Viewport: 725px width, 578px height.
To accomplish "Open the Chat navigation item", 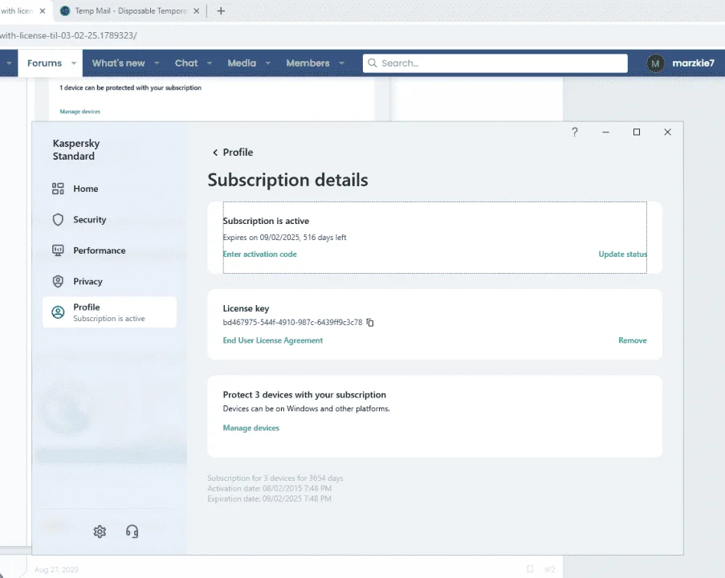I will pos(186,63).
